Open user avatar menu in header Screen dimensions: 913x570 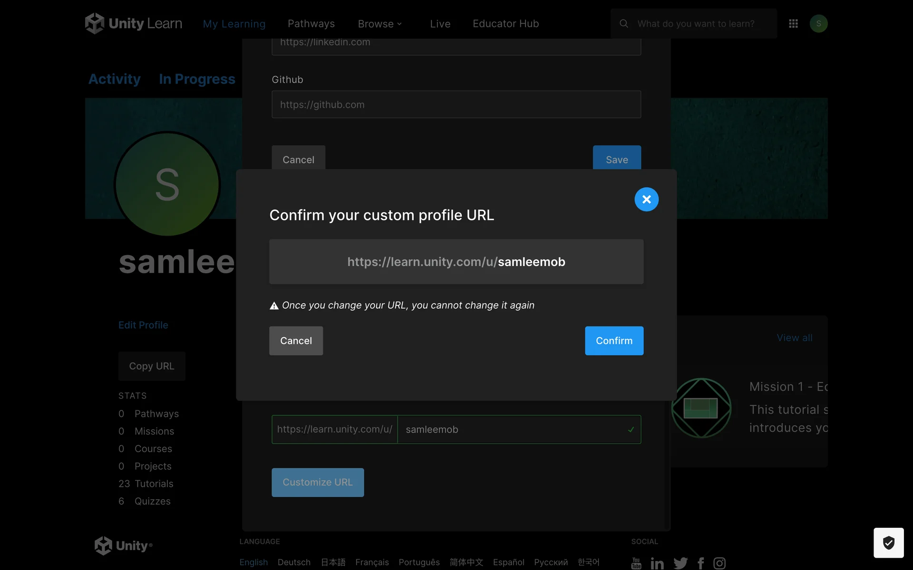coord(818,23)
